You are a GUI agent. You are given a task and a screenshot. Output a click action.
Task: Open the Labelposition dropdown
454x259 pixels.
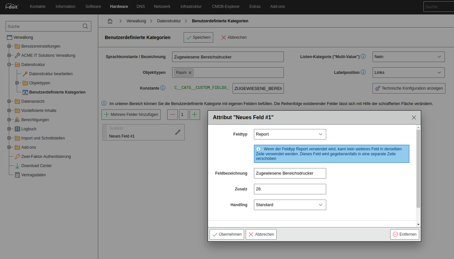coord(408,73)
